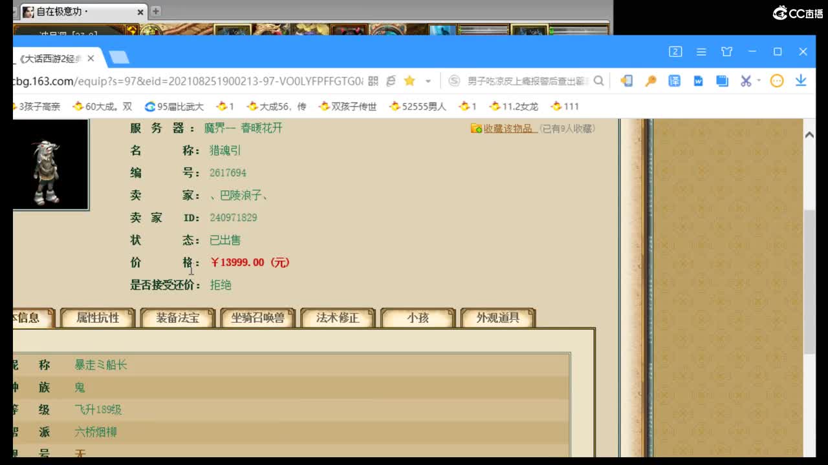Open the skin shirt icon
Image resolution: width=828 pixels, height=465 pixels.
coord(727,52)
